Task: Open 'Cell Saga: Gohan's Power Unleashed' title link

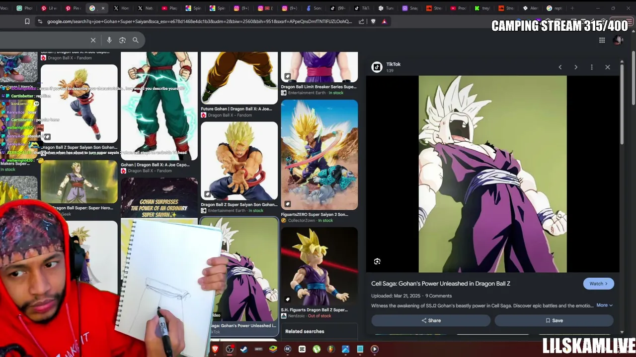Action: click(441, 284)
